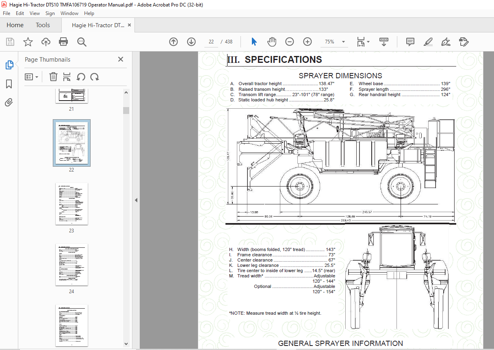The height and width of the screenshot is (350, 494).
Task: Open the fit page options icon
Action: click(361, 42)
